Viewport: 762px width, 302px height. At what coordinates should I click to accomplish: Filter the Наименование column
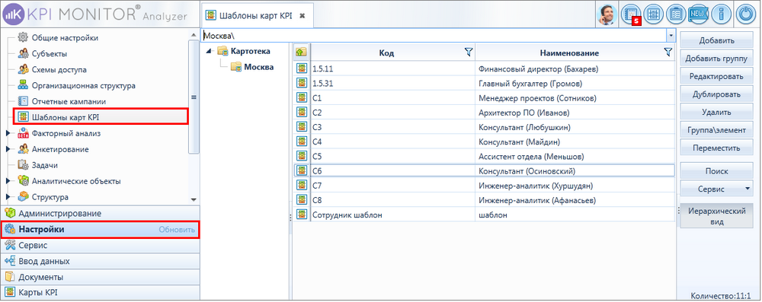[x=668, y=52]
